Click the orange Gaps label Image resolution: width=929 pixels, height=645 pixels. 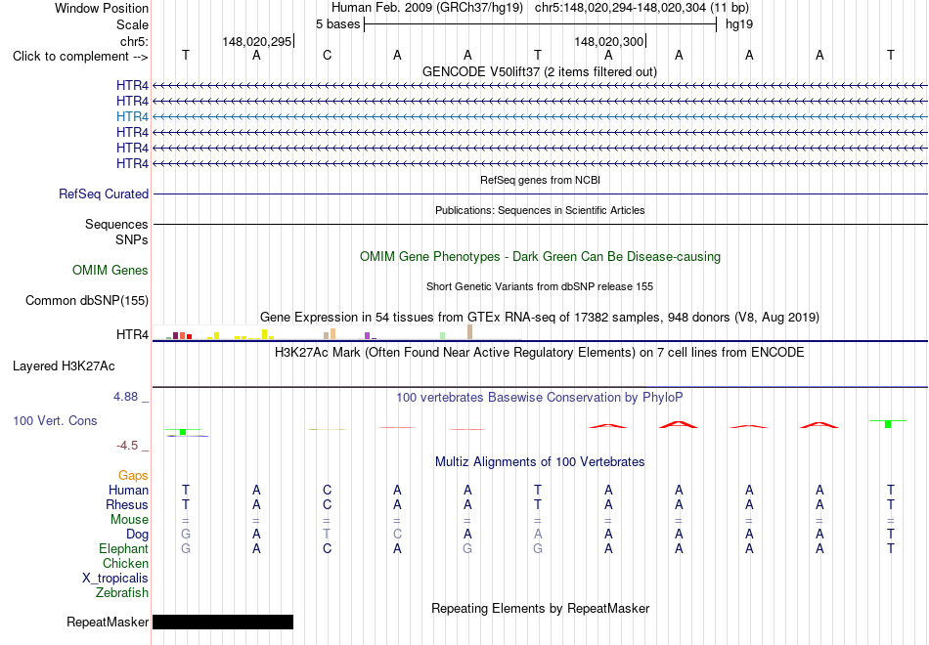(x=133, y=476)
